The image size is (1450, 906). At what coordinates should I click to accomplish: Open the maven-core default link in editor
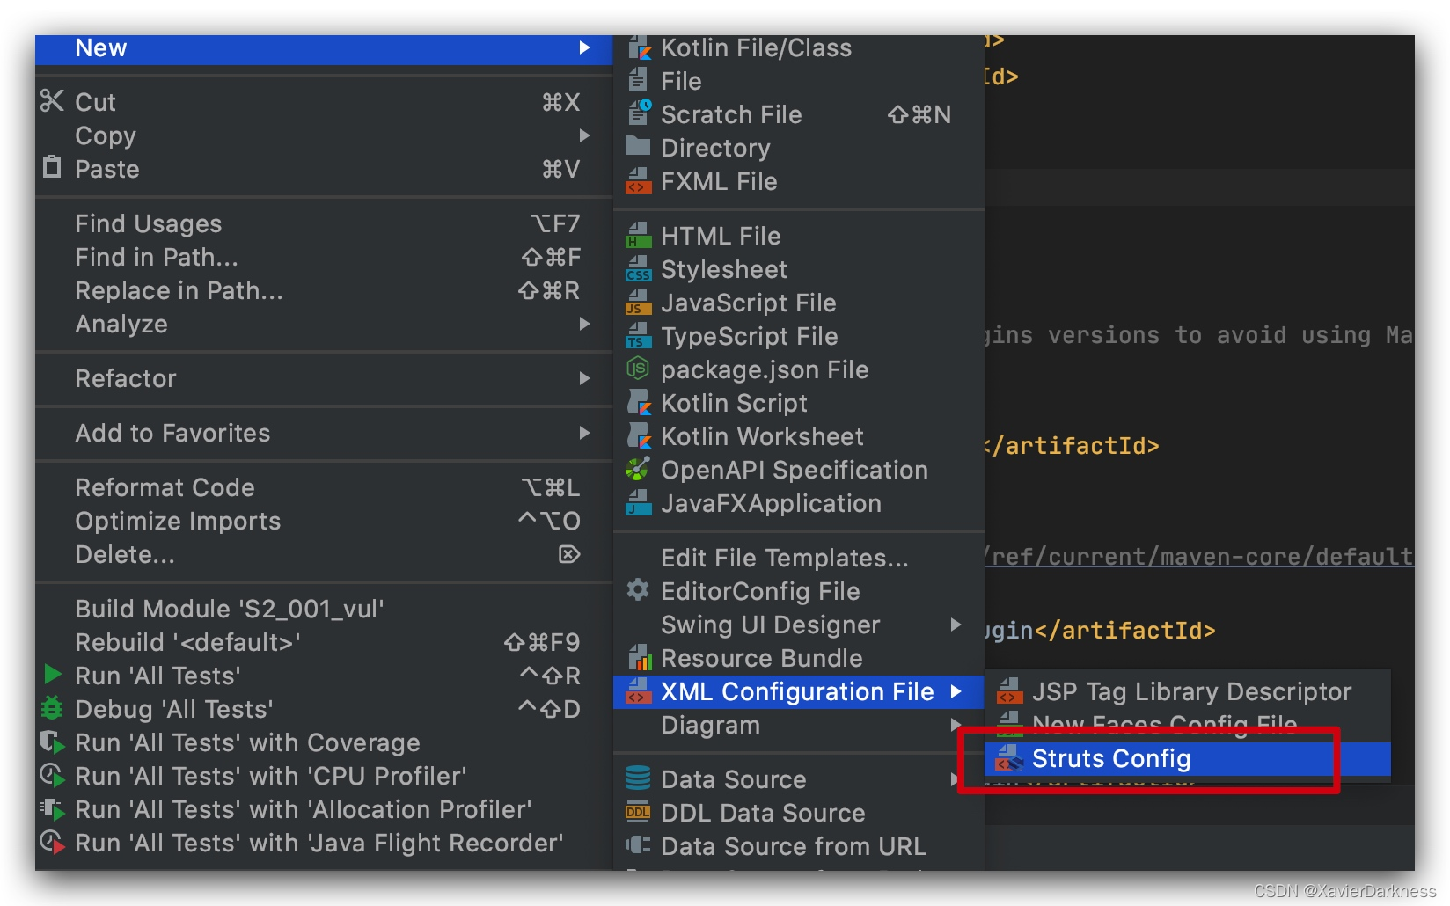pos(1198,556)
